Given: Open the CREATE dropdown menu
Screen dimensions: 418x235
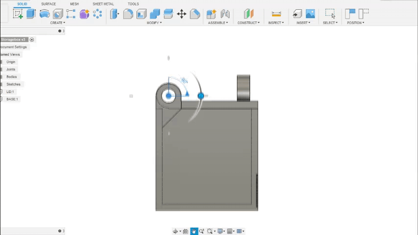Looking at the screenshot, I should coord(57,23).
